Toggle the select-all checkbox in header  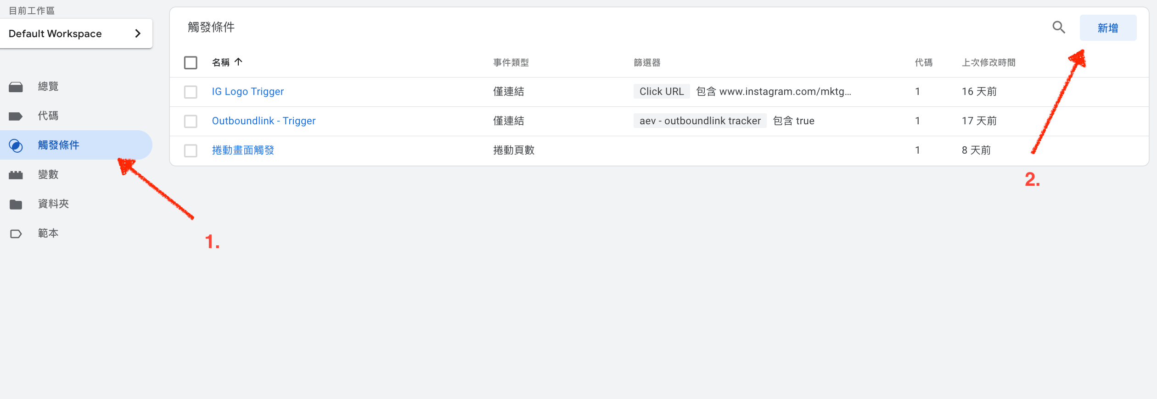(191, 62)
